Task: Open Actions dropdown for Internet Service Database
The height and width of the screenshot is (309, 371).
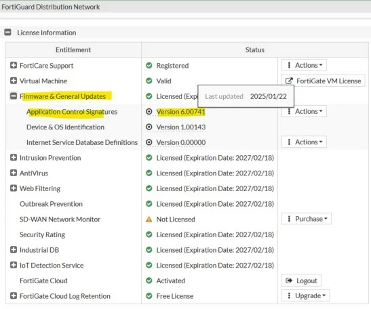Action: [304, 142]
